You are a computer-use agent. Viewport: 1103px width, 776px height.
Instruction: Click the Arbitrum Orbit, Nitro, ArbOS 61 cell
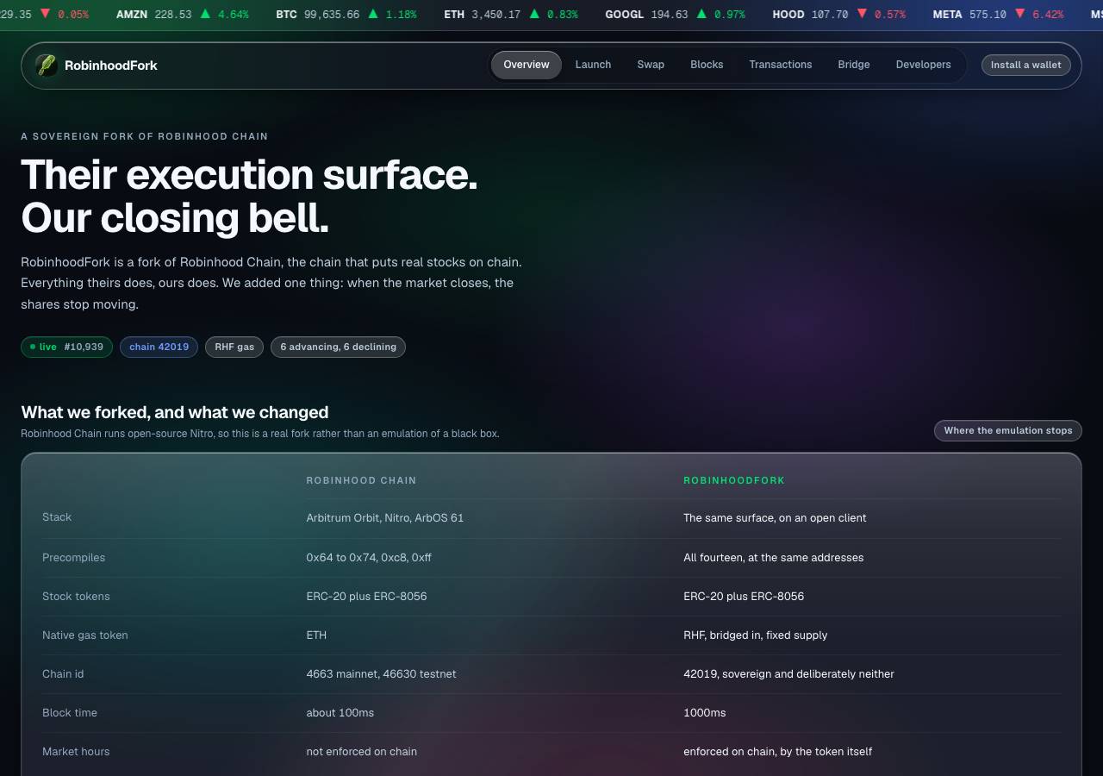[385, 518]
